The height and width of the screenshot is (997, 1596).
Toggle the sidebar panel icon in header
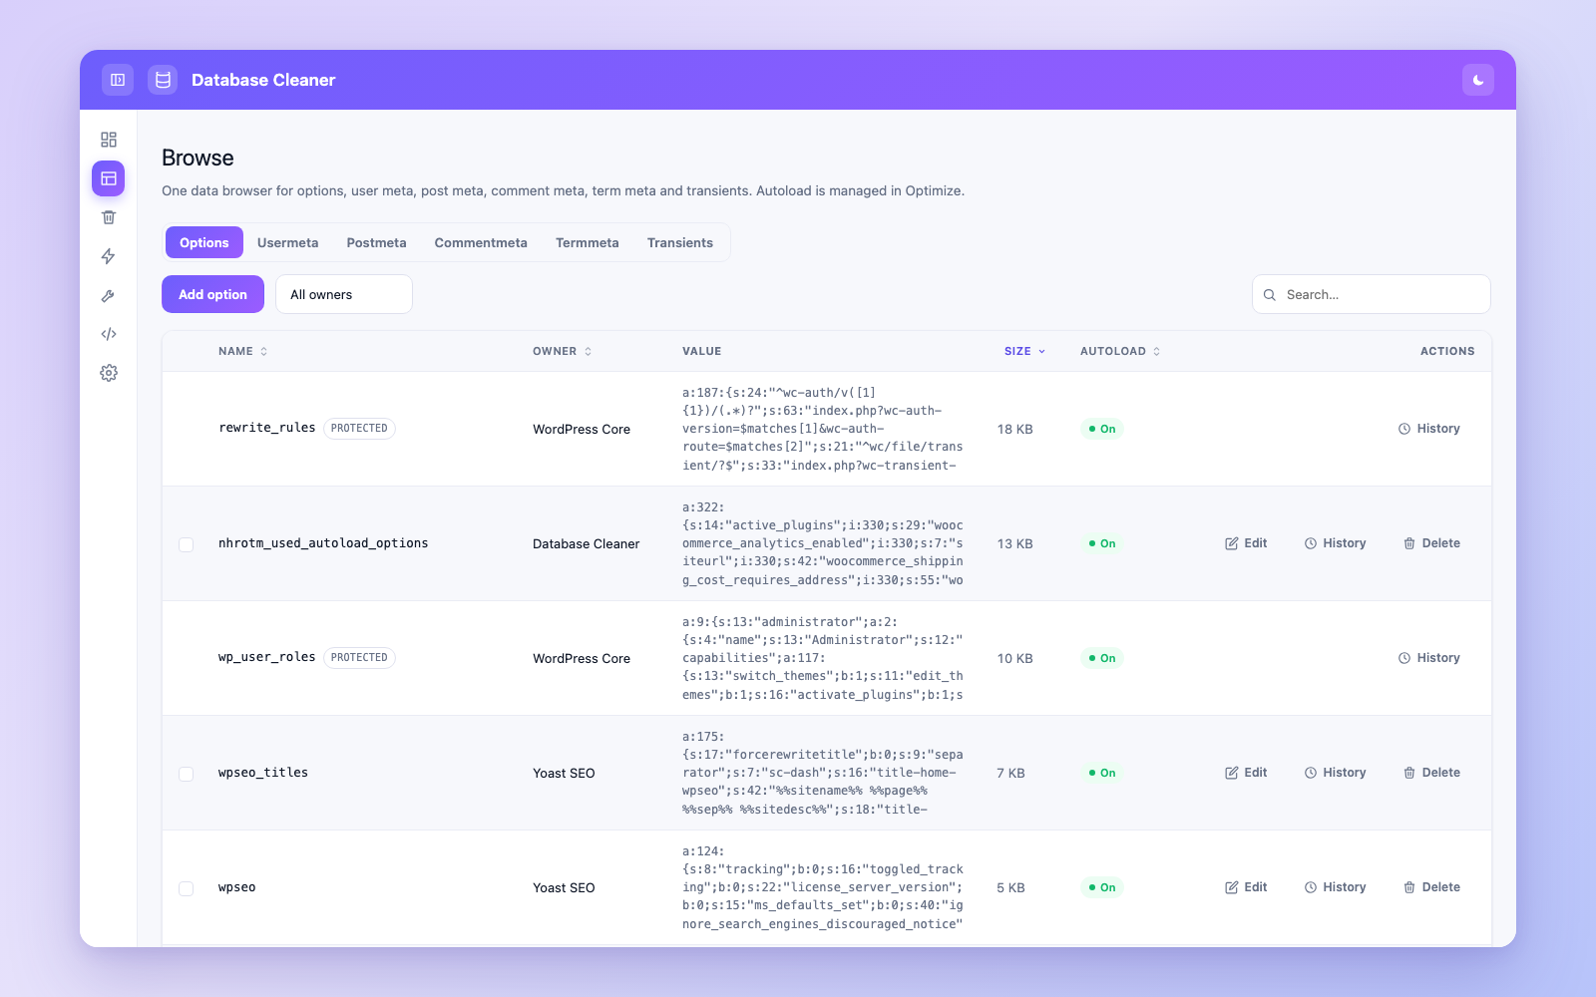pos(118,80)
